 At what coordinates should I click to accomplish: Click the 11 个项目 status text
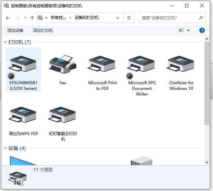click(43, 170)
